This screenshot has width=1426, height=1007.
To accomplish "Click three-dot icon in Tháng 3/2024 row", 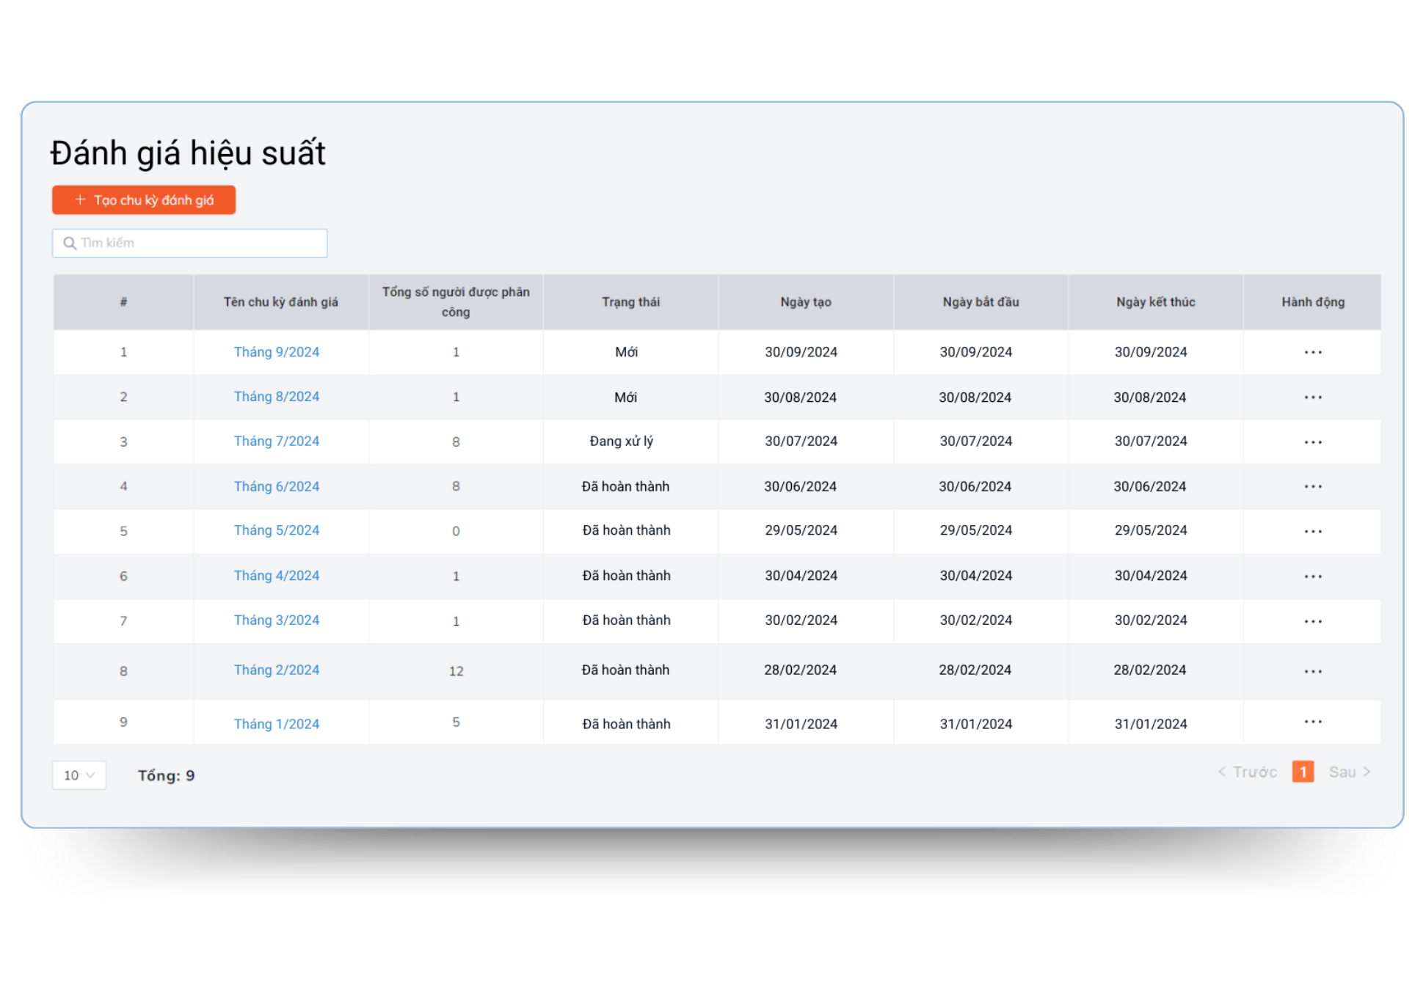I will click(1312, 621).
